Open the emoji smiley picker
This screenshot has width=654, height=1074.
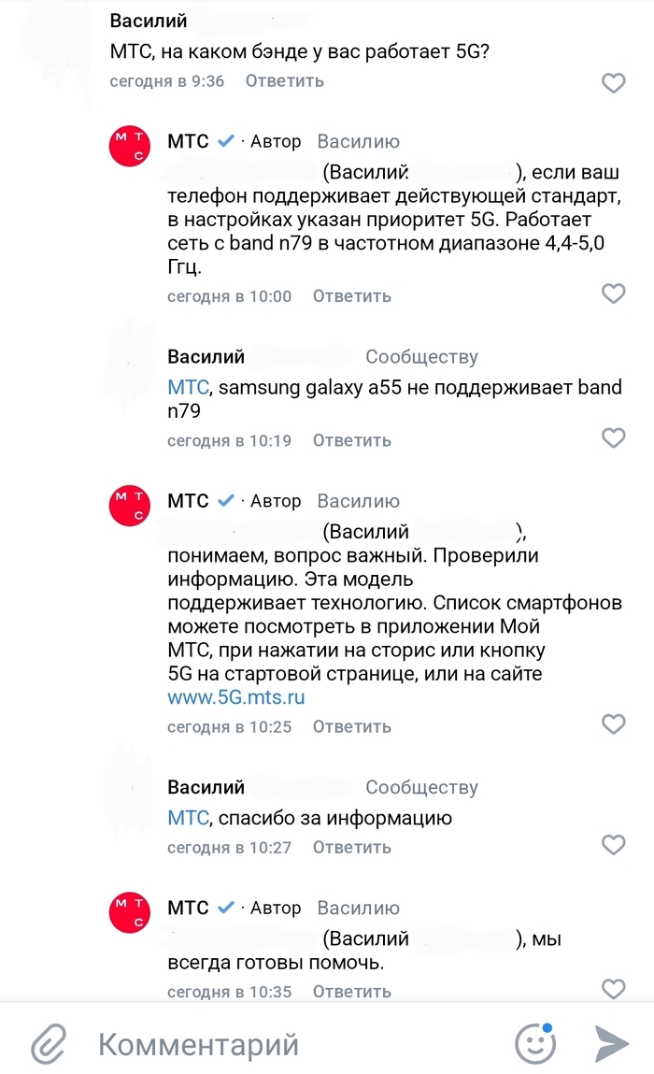534,1043
